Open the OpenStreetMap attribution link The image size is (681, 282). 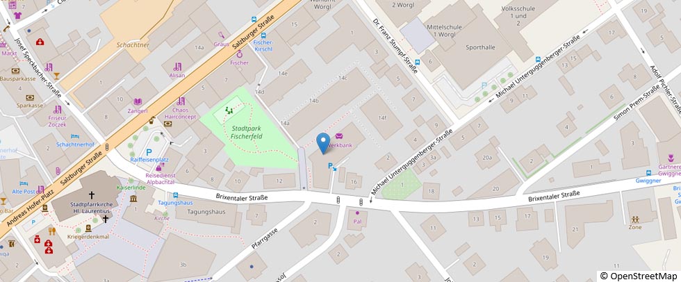639,276
